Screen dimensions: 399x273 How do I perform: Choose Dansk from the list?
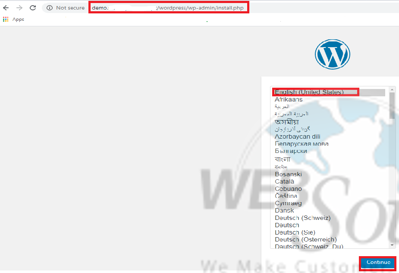coord(285,210)
